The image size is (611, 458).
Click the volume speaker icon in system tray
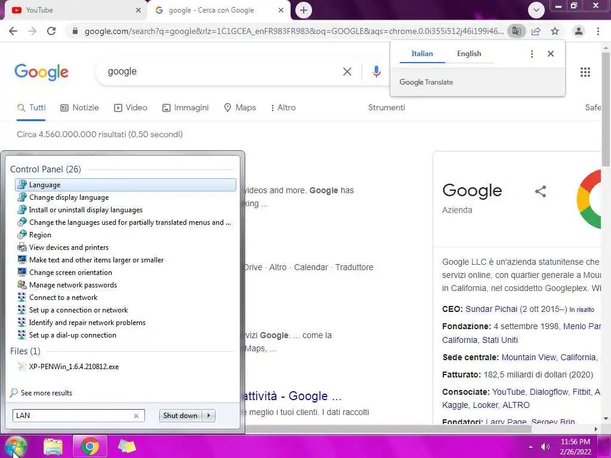pyautogui.click(x=545, y=447)
